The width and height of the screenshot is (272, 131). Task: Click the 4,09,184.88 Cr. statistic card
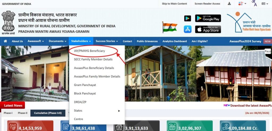coord(243,126)
